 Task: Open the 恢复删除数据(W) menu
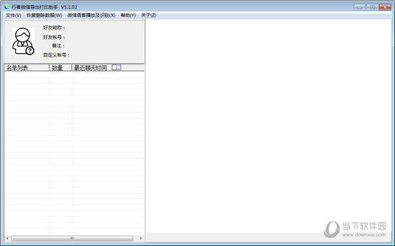(44, 15)
